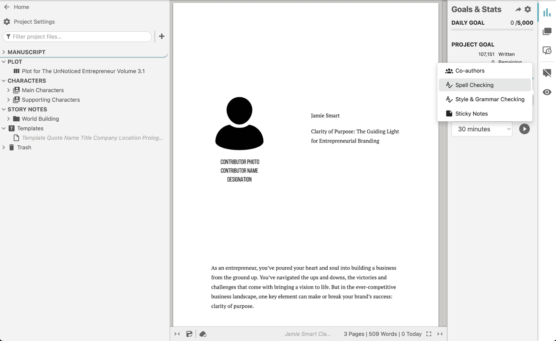Toggle the eye focus mode icon
The width and height of the screenshot is (556, 341).
tap(547, 92)
